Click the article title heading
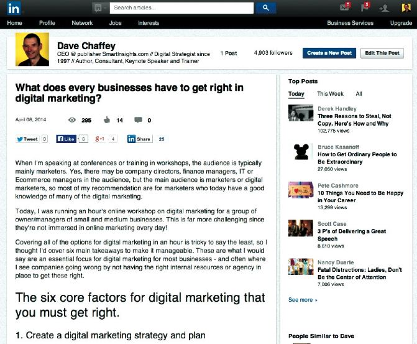 pyautogui.click(x=129, y=93)
